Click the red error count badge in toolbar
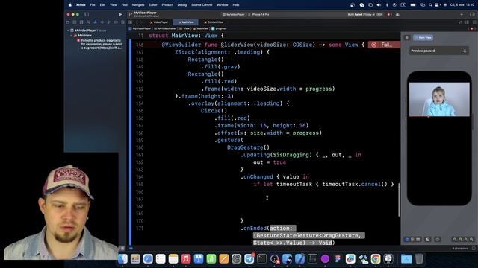Image resolution: width=478 pixels, height=268 pixels. [x=390, y=14]
